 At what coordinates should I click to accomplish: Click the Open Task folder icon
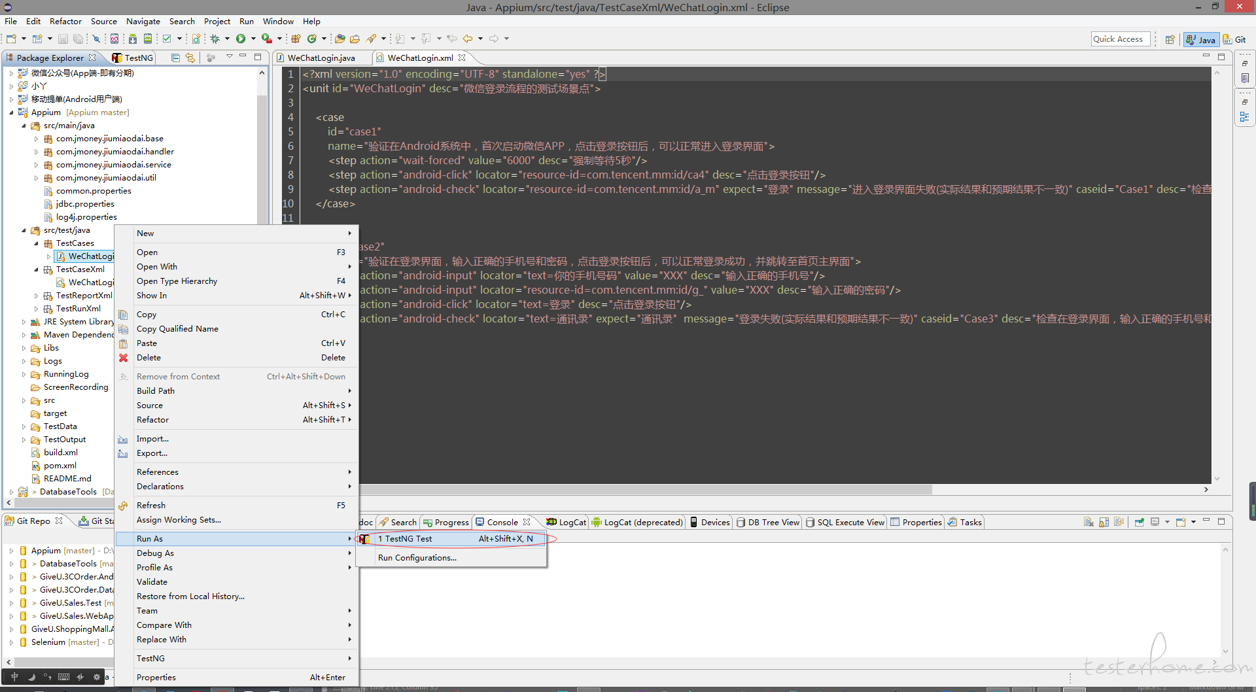355,39
